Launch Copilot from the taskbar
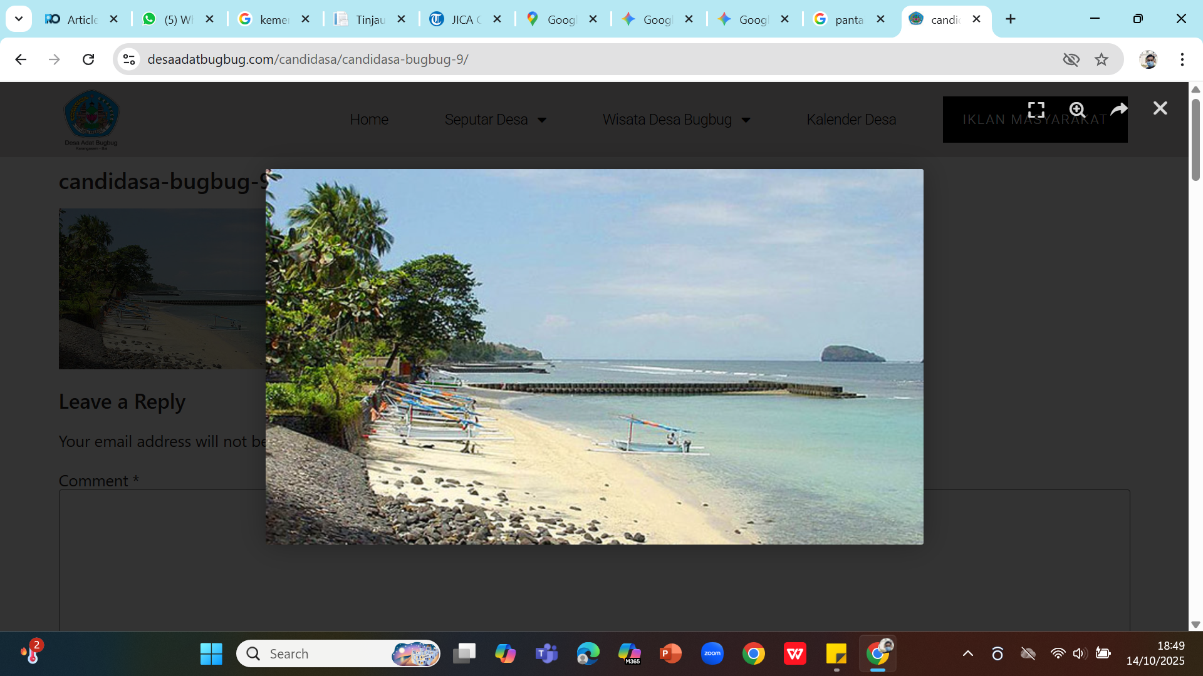The width and height of the screenshot is (1203, 676). (x=505, y=654)
